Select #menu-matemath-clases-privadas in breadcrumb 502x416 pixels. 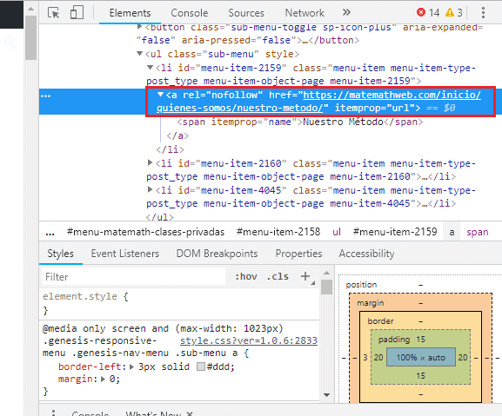pos(145,232)
